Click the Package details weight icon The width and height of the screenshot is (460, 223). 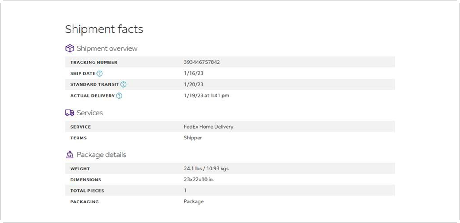coord(70,155)
